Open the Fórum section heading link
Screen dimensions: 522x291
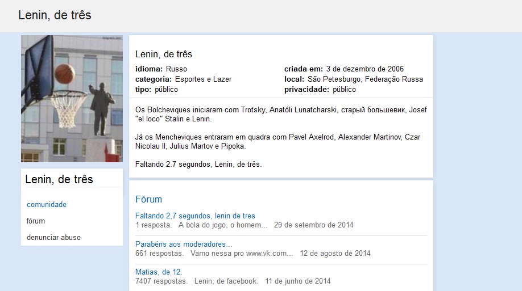pos(148,199)
